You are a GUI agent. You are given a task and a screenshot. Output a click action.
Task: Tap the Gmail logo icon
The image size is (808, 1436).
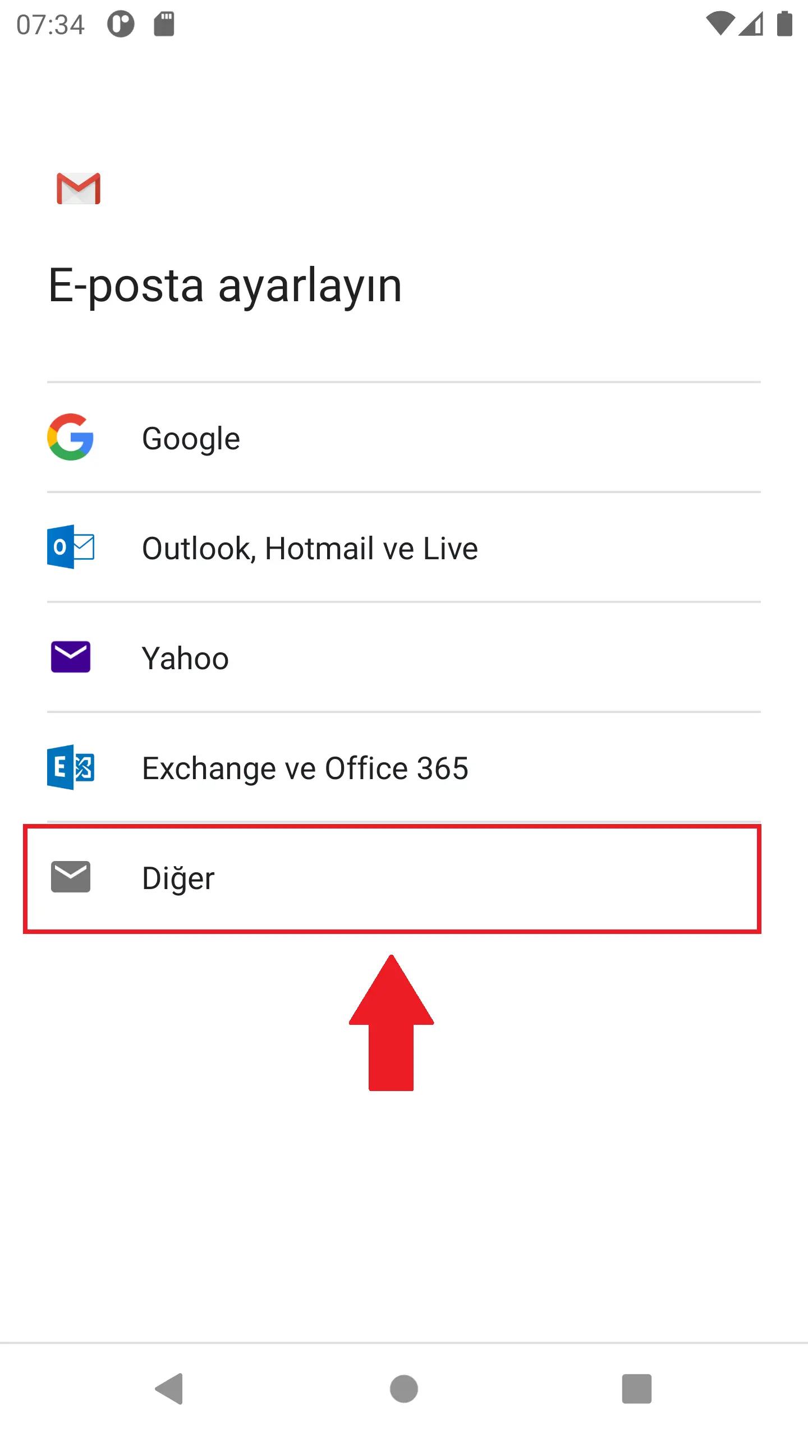point(79,188)
